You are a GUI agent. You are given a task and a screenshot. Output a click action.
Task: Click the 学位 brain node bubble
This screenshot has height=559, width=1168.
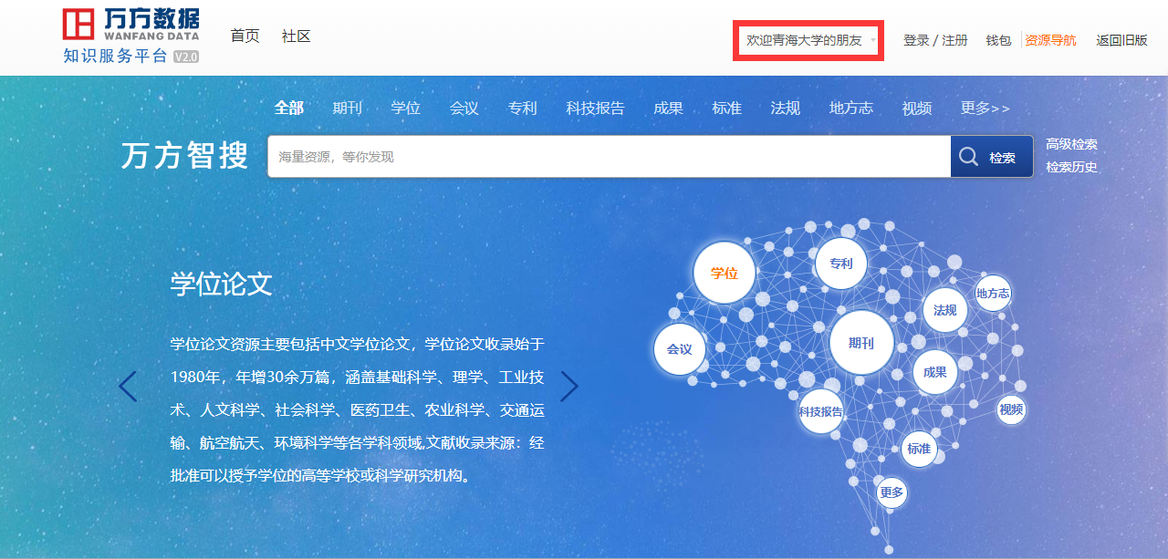(724, 273)
